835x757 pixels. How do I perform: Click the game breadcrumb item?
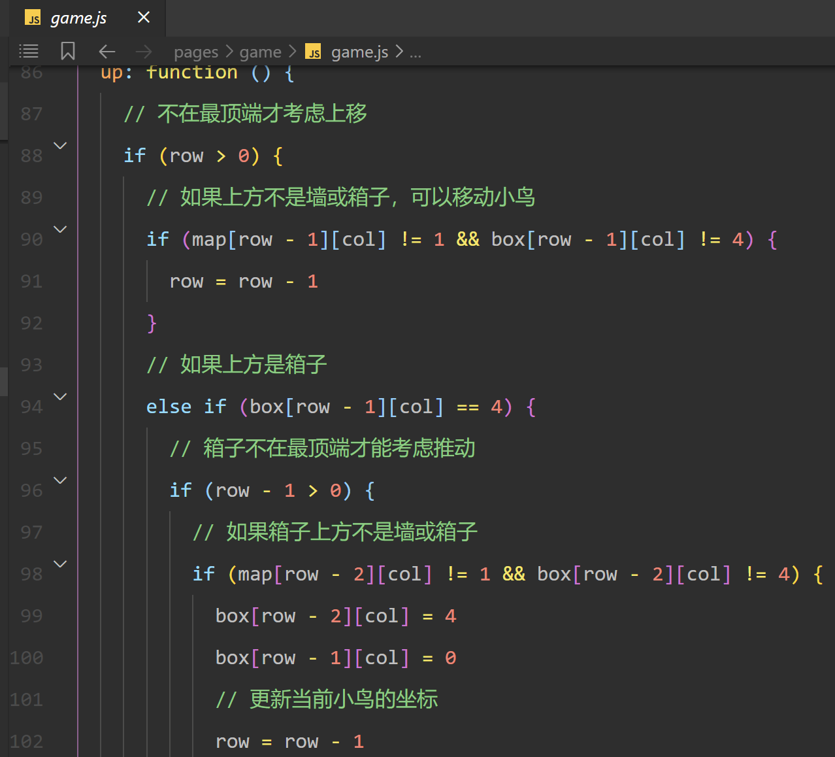coord(260,51)
